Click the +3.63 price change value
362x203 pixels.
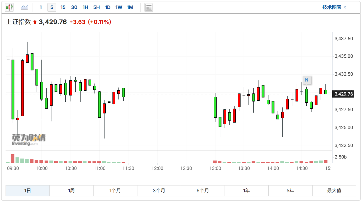pyautogui.click(x=77, y=22)
